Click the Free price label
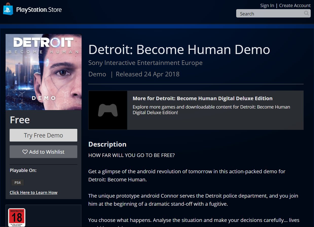 (20, 119)
